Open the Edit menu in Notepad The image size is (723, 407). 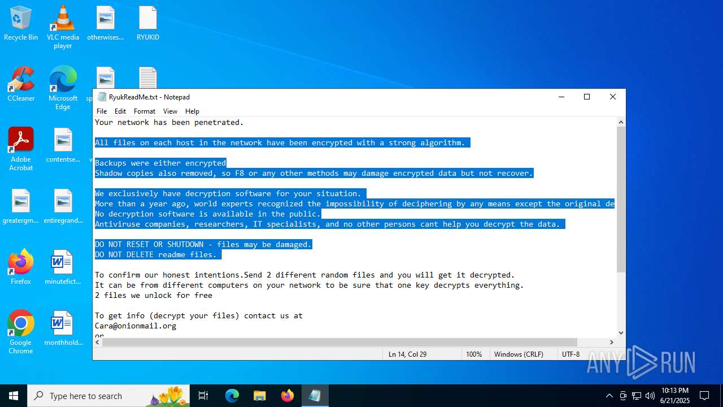[120, 111]
